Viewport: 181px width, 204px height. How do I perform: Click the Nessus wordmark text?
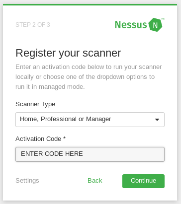(x=131, y=25)
